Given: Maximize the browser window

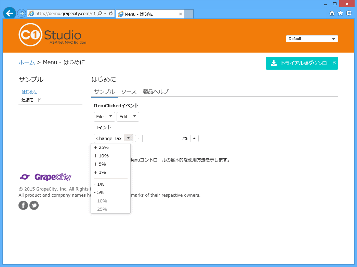Looking at the screenshot, I should coord(335,4).
